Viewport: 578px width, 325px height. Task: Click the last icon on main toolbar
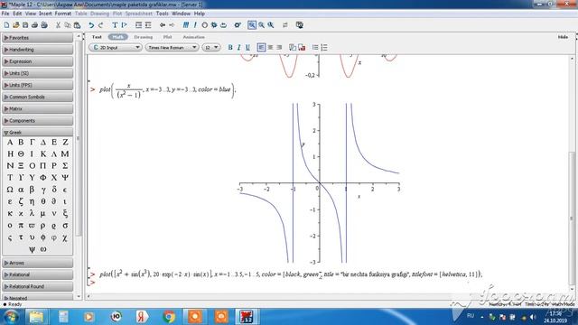coord(300,25)
